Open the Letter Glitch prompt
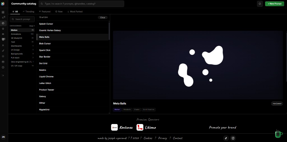The height and width of the screenshot is (142, 287). (x=73, y=83)
